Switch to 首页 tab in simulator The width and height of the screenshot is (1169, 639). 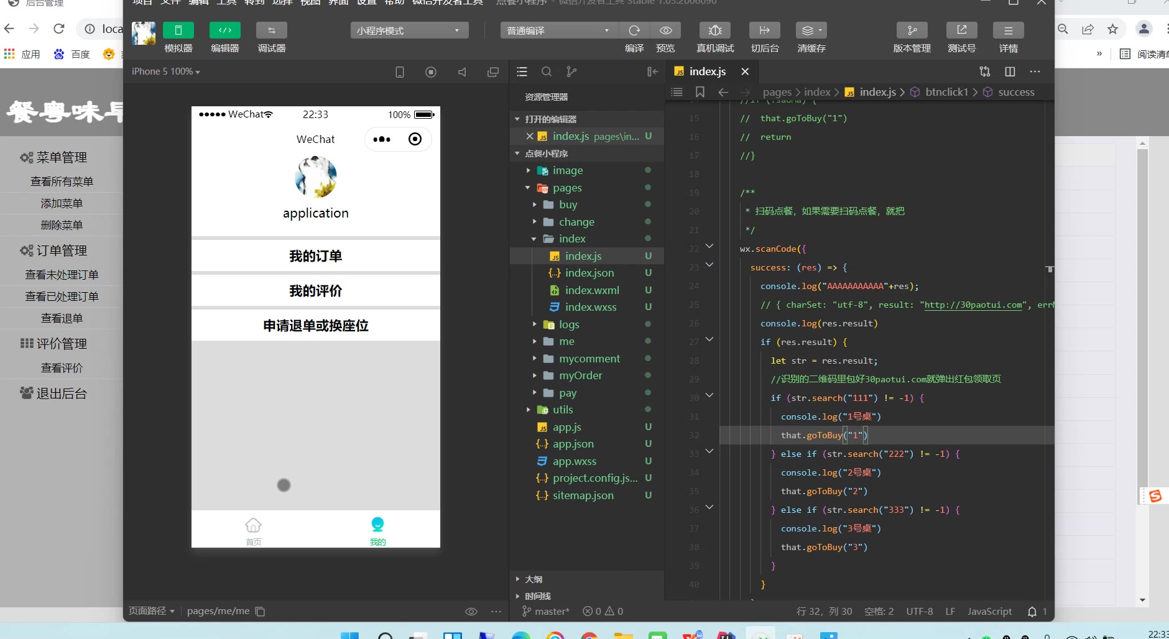click(253, 530)
